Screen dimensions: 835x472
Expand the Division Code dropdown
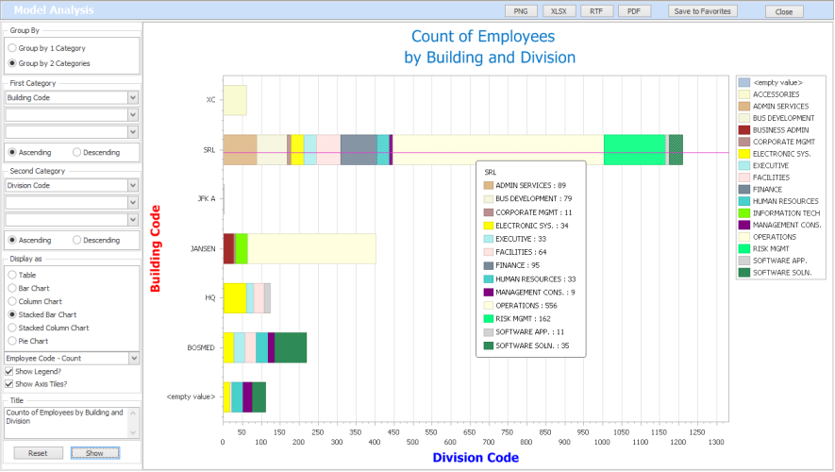point(132,185)
